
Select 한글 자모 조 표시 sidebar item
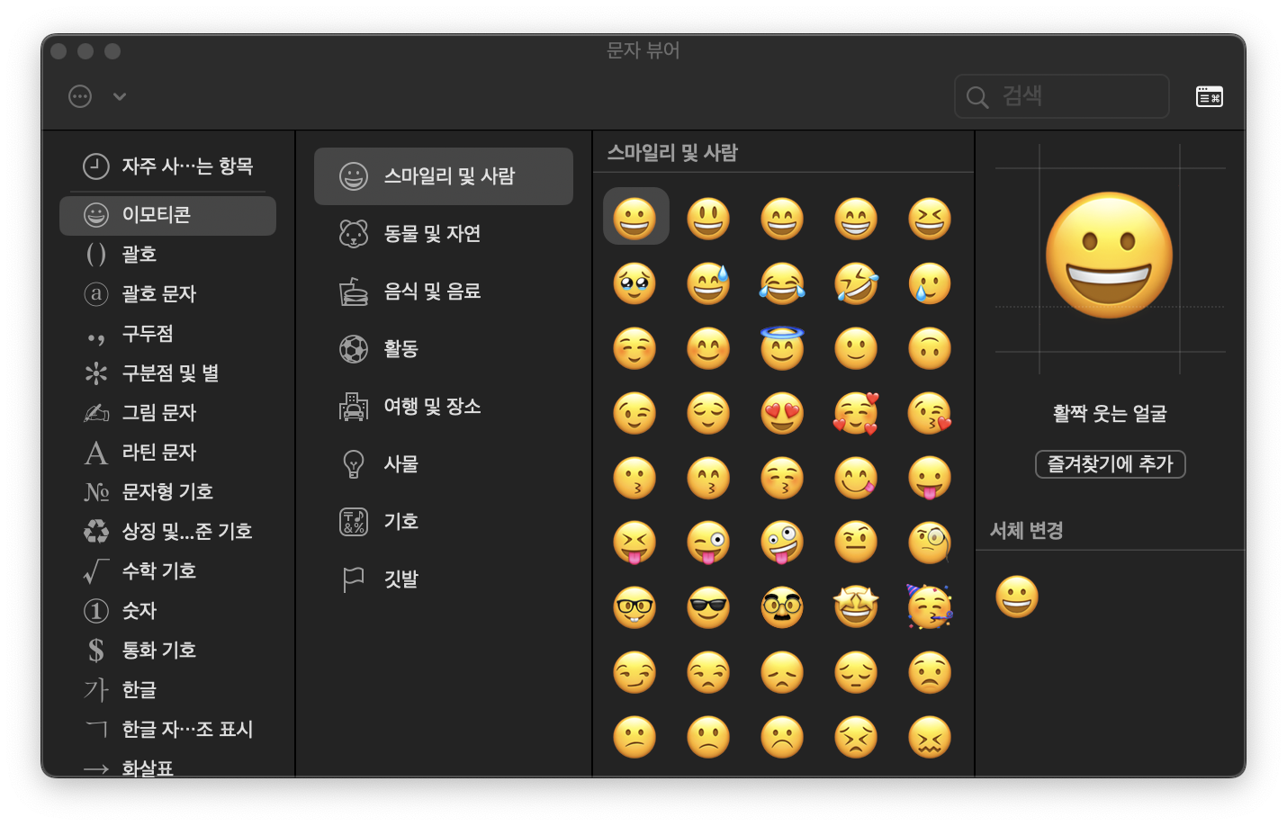point(167,730)
